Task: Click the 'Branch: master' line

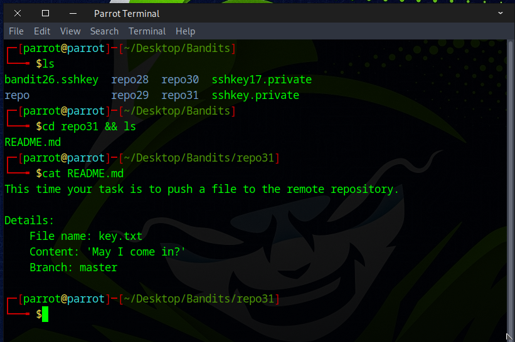Action: pyautogui.click(x=73, y=267)
